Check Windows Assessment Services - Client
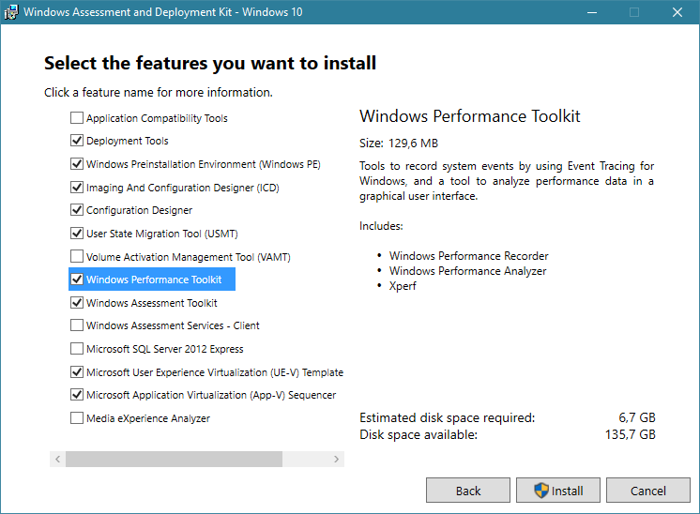700x514 pixels. (77, 325)
